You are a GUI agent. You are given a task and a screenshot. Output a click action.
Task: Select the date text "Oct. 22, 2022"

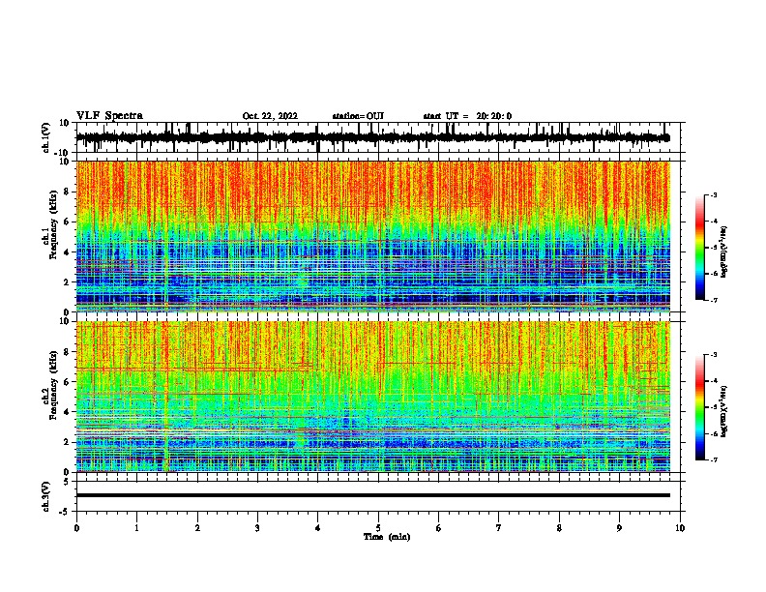[x=270, y=116]
